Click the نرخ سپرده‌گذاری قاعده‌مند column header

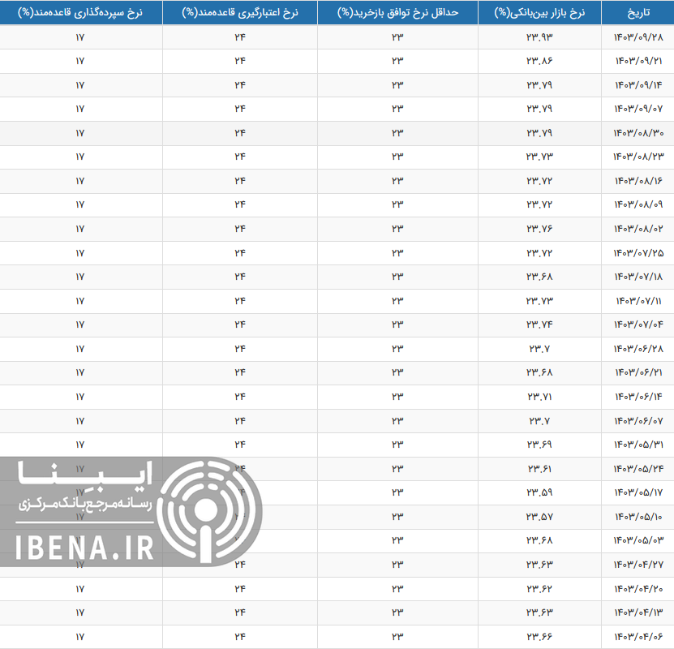[80, 13]
